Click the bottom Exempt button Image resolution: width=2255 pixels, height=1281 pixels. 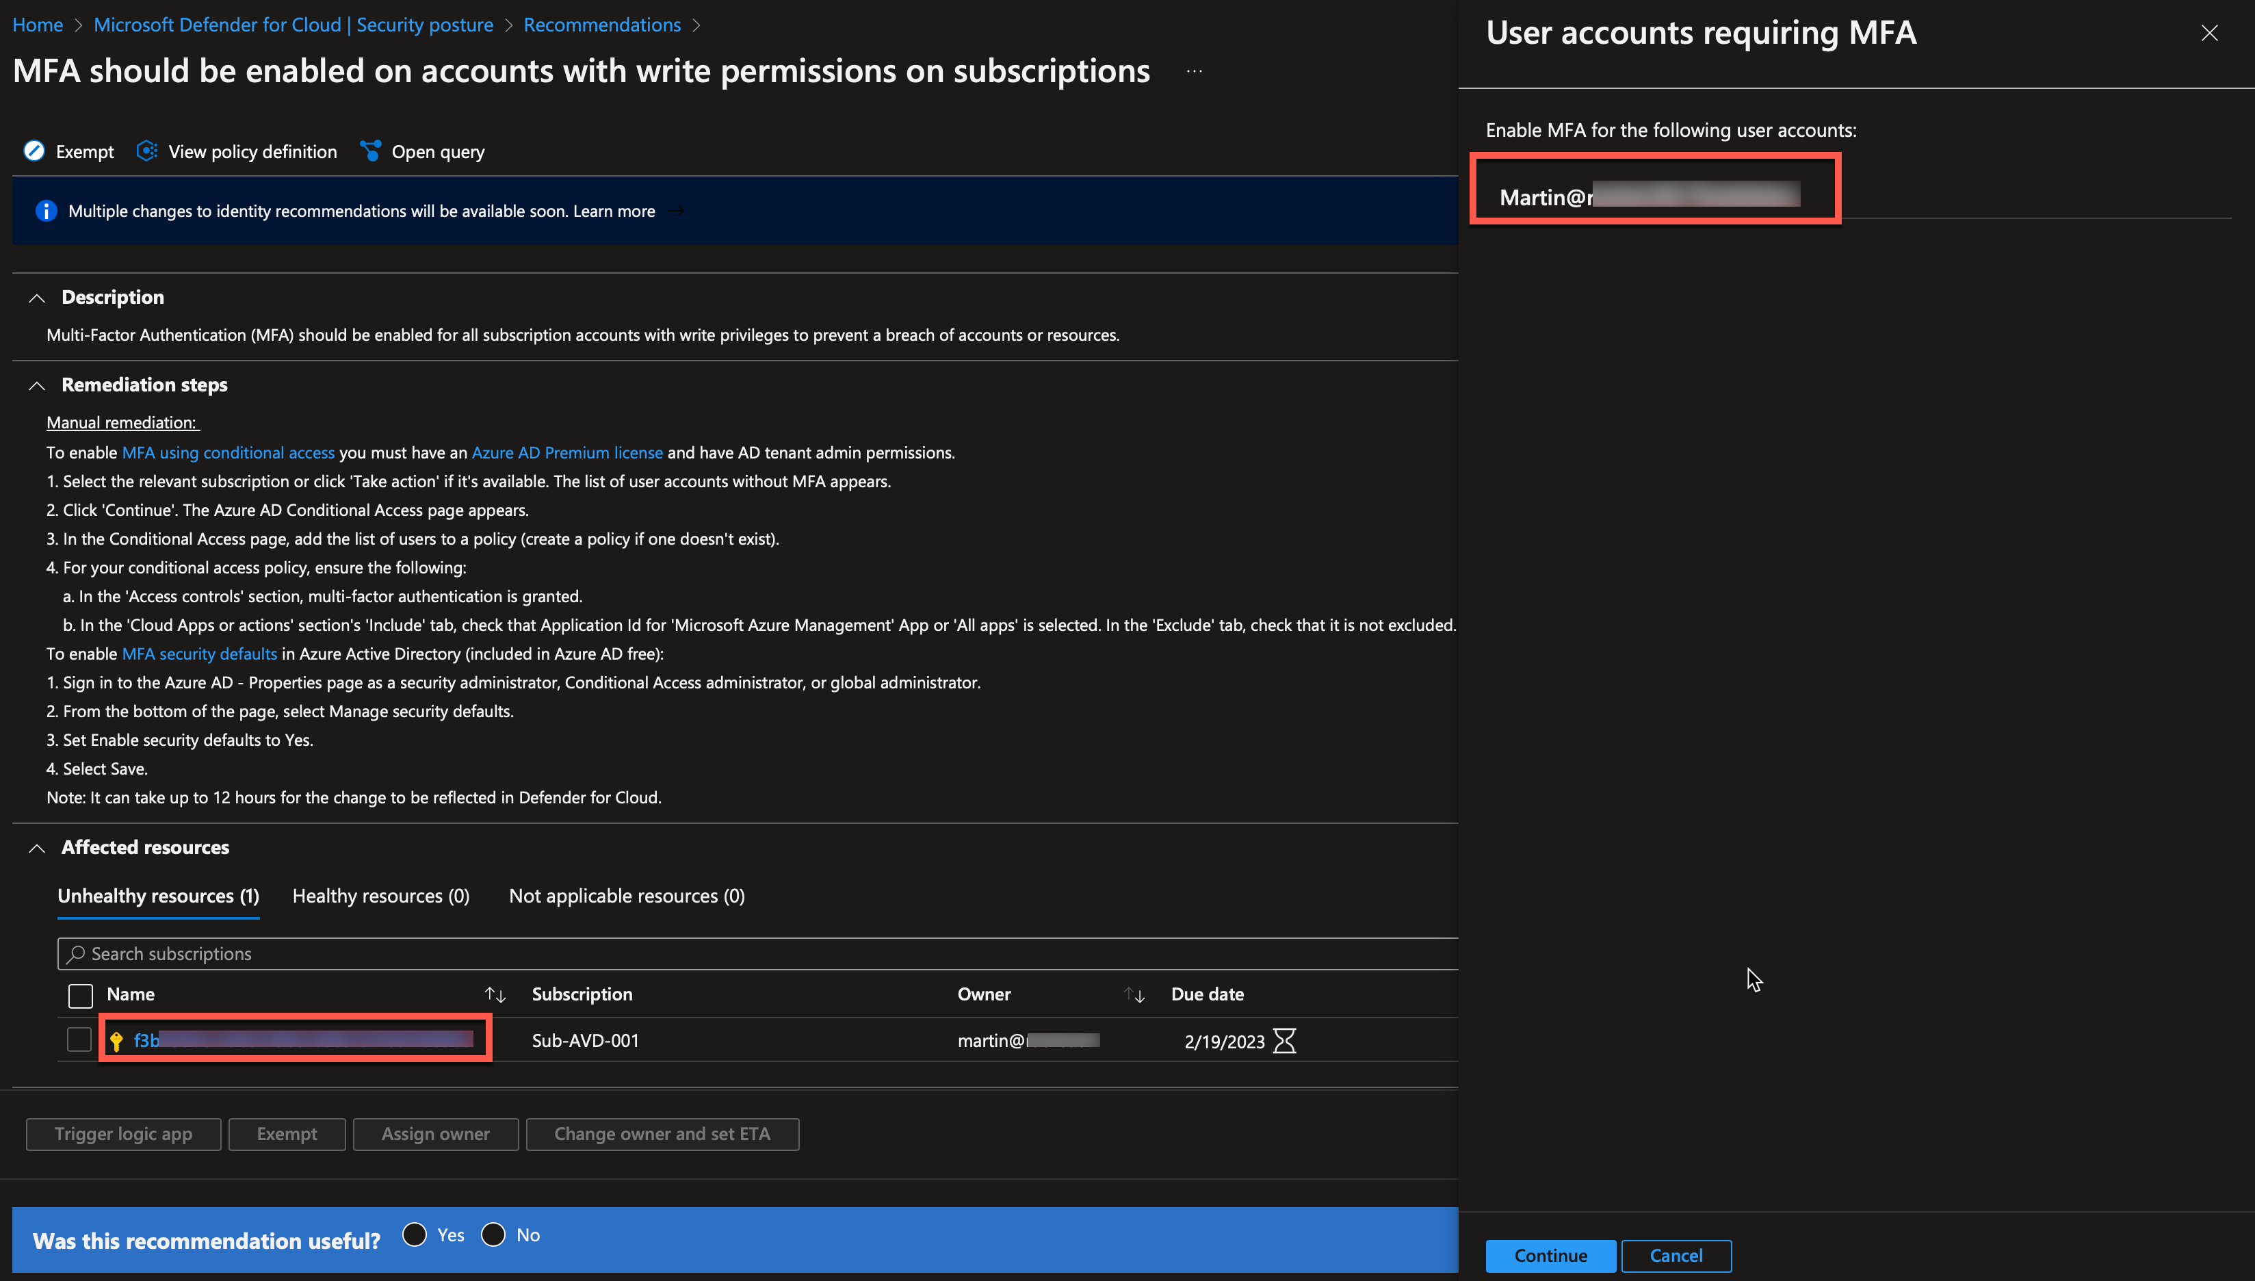click(287, 1134)
